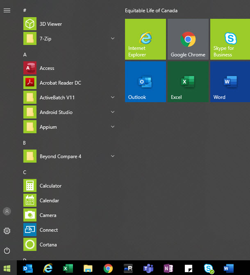This screenshot has height=275, width=250.
Task: Click the mR app taskbar icon
Action: pos(128,268)
